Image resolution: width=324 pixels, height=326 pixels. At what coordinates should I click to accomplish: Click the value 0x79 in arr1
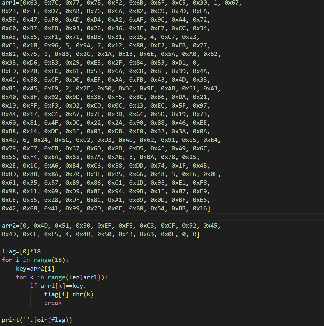tap(9, 148)
